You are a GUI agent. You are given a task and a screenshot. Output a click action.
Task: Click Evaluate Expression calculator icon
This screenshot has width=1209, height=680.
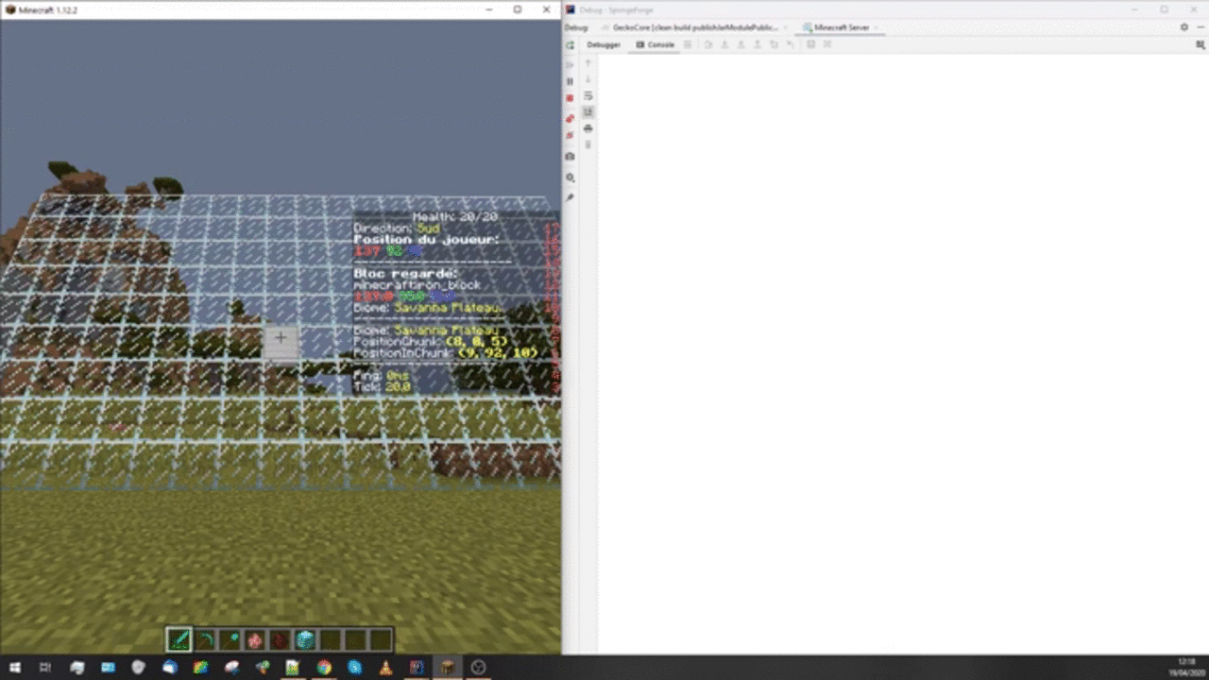pyautogui.click(x=810, y=44)
